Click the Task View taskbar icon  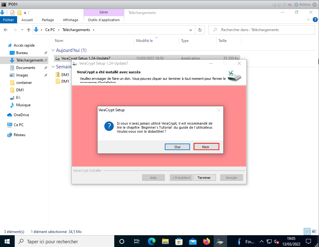136,241
